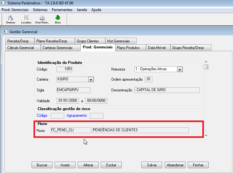This screenshot has height=173, width=233.
Task: Click the scrollbar down arrow
Action: 206,135
